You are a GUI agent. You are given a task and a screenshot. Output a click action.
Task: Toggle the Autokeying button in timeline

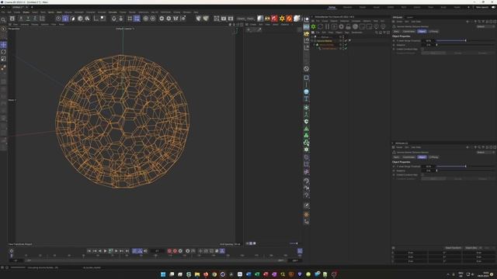175,251
